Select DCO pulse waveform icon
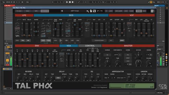 [49, 26]
